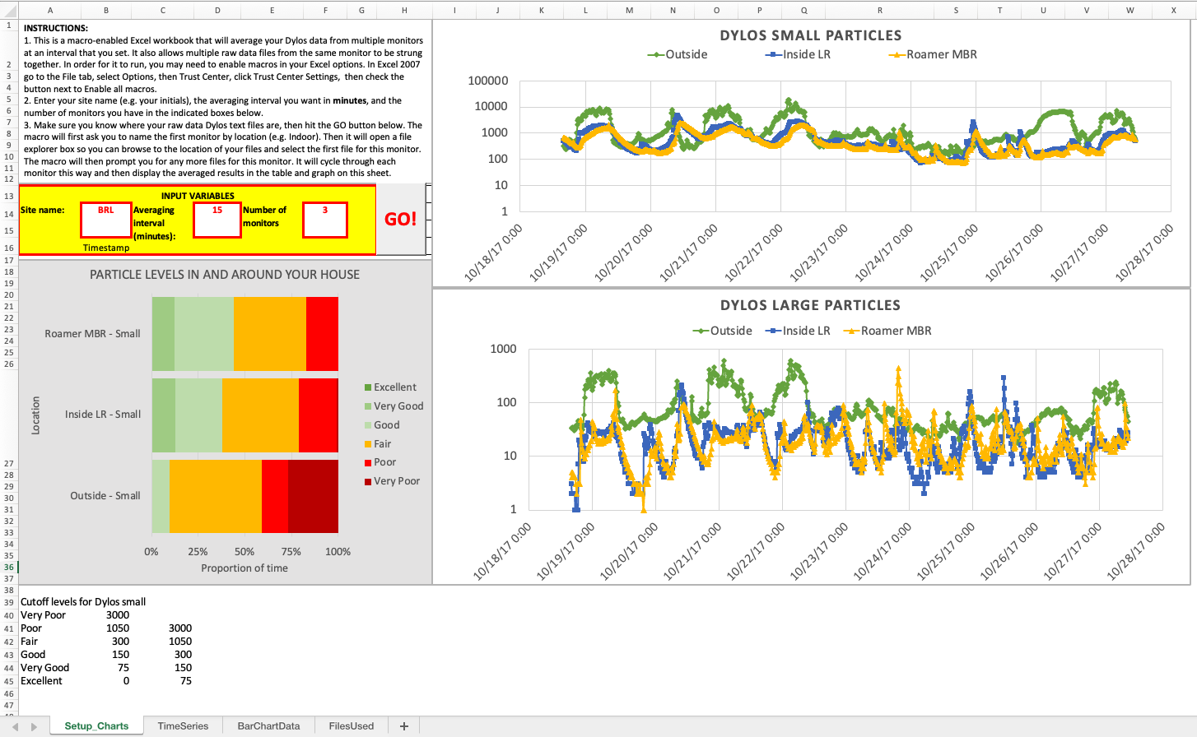Select the DYLOS SMALL PARTICLES chart title

[811, 35]
